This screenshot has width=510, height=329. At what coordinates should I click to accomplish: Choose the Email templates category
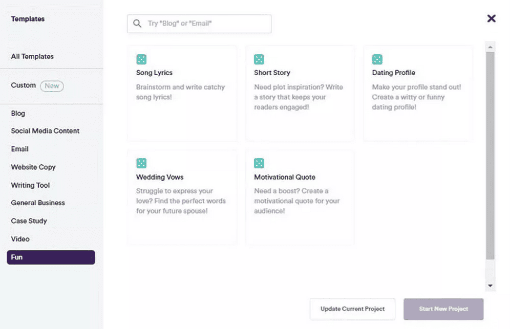(x=20, y=149)
